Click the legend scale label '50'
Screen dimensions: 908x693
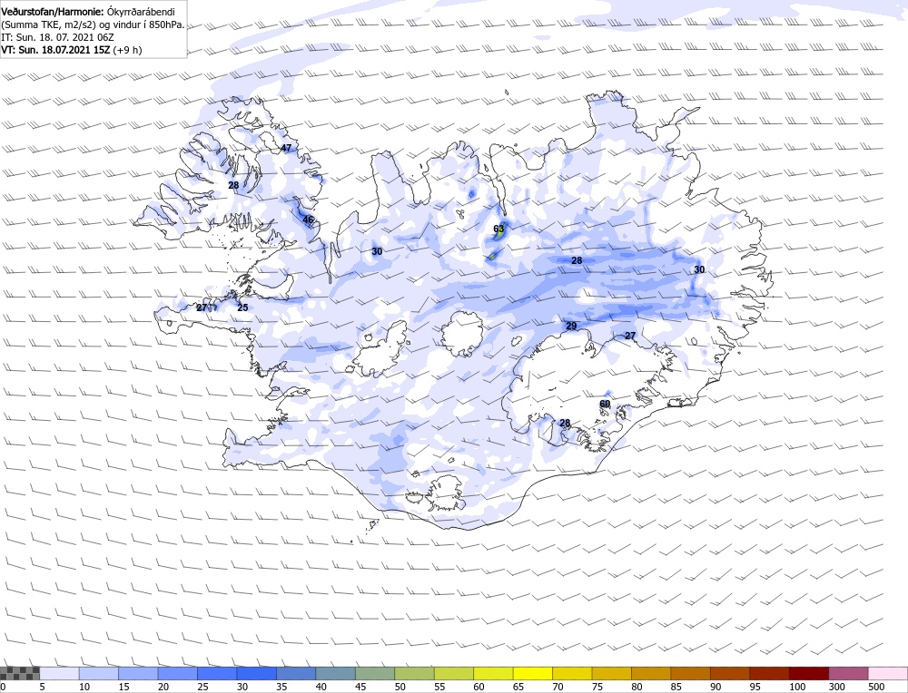[x=400, y=687]
